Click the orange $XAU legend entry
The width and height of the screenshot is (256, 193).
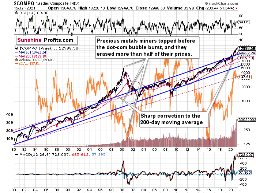(27, 64)
